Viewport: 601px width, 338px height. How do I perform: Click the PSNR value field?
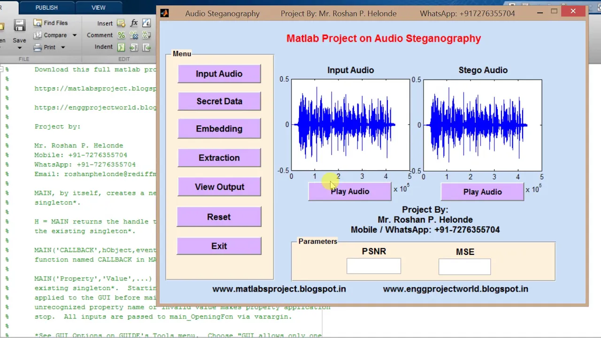[x=374, y=266]
